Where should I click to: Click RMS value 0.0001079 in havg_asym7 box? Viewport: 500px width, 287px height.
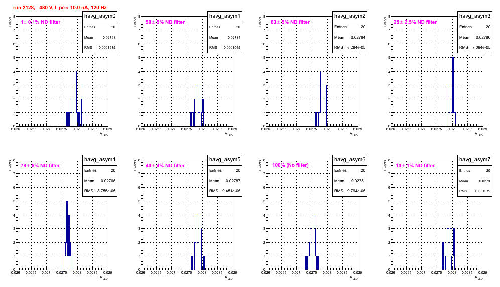482,191
